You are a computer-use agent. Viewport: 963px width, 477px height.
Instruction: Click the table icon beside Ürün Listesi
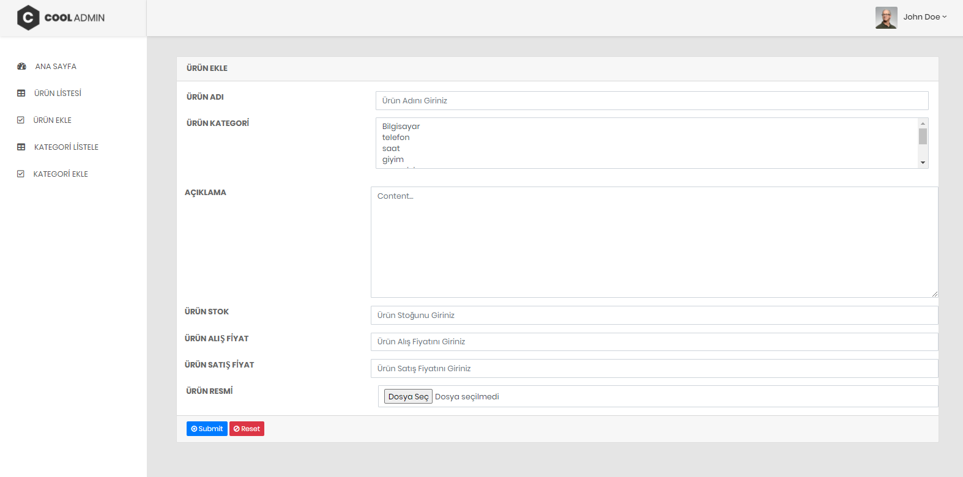click(21, 94)
